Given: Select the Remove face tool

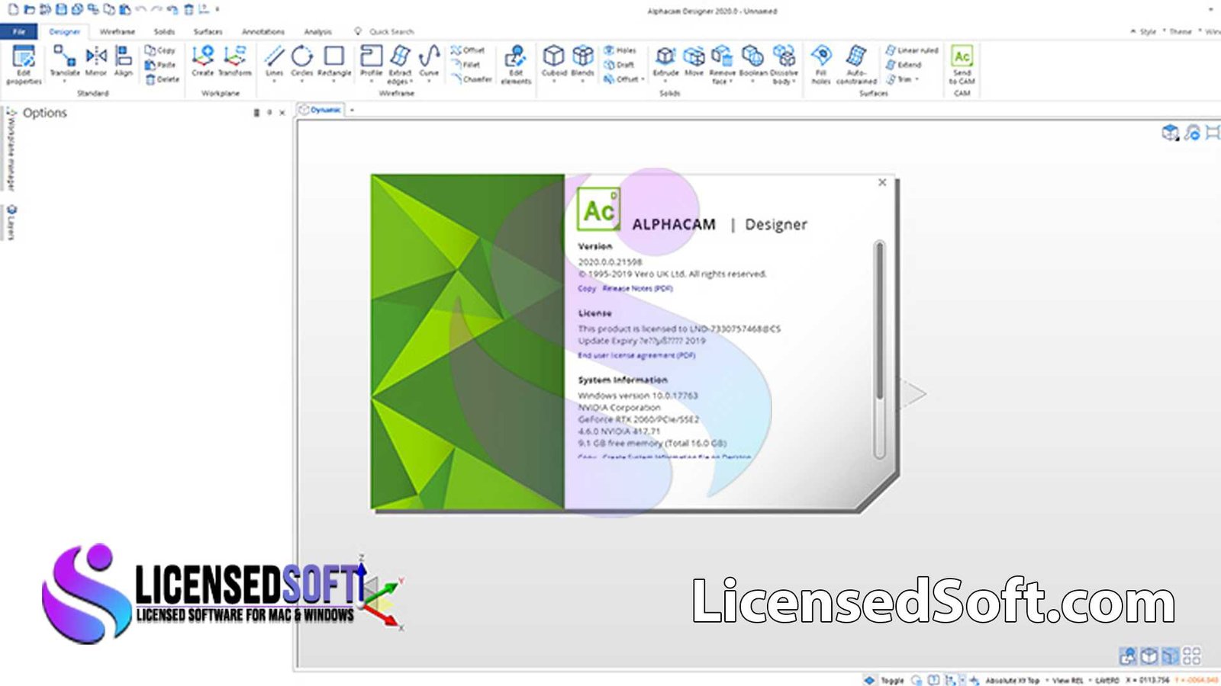Looking at the screenshot, I should point(722,65).
